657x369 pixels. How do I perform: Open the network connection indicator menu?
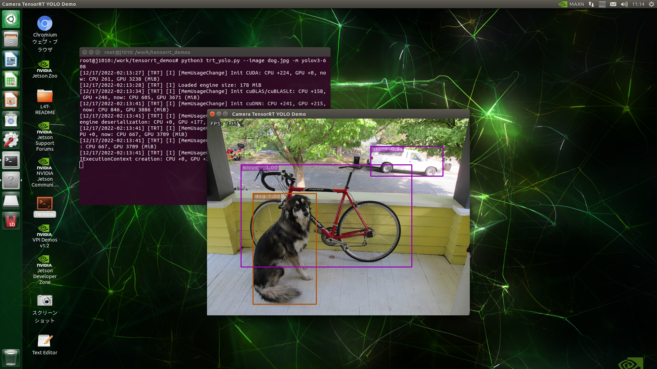(591, 4)
